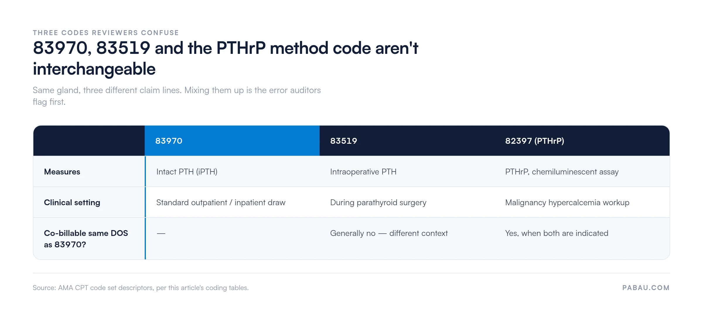
Task: Select the Measures row label
Action: click(62, 172)
